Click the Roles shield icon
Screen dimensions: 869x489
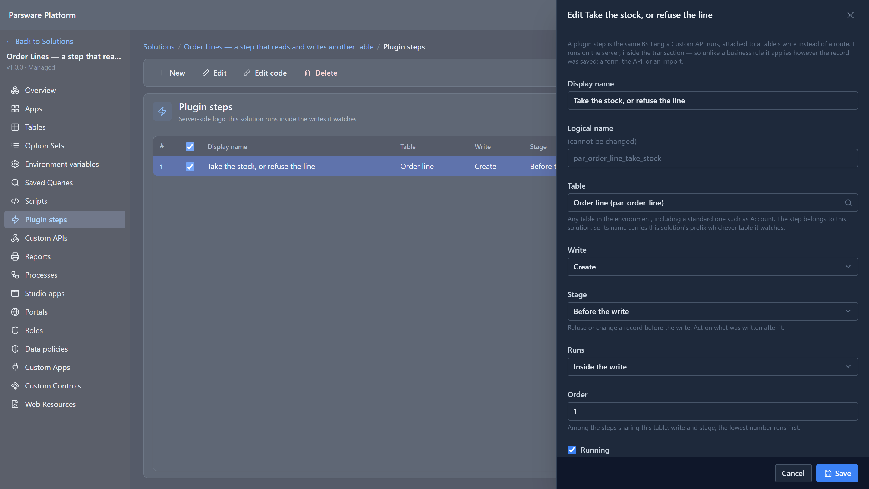click(15, 330)
